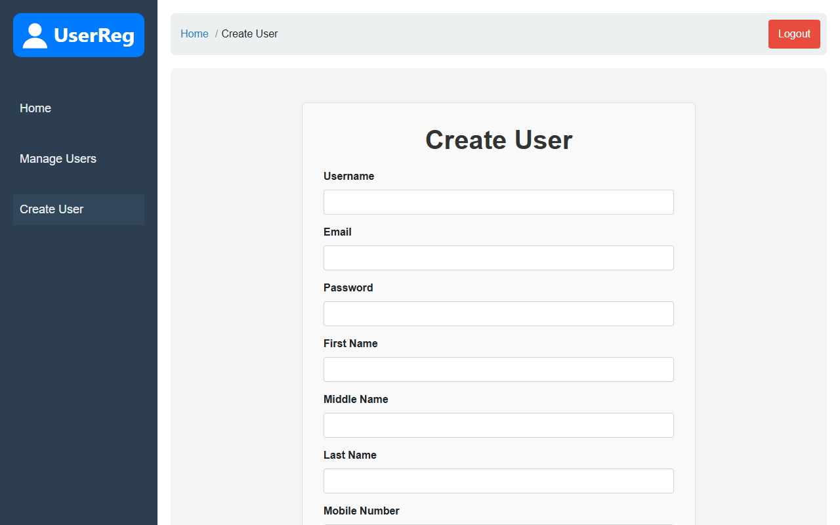Follow the Home breadcrumb link
The image size is (840, 525).
[x=194, y=34]
